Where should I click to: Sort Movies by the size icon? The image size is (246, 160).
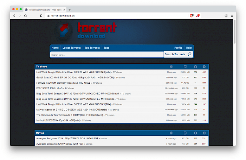coord(185,133)
